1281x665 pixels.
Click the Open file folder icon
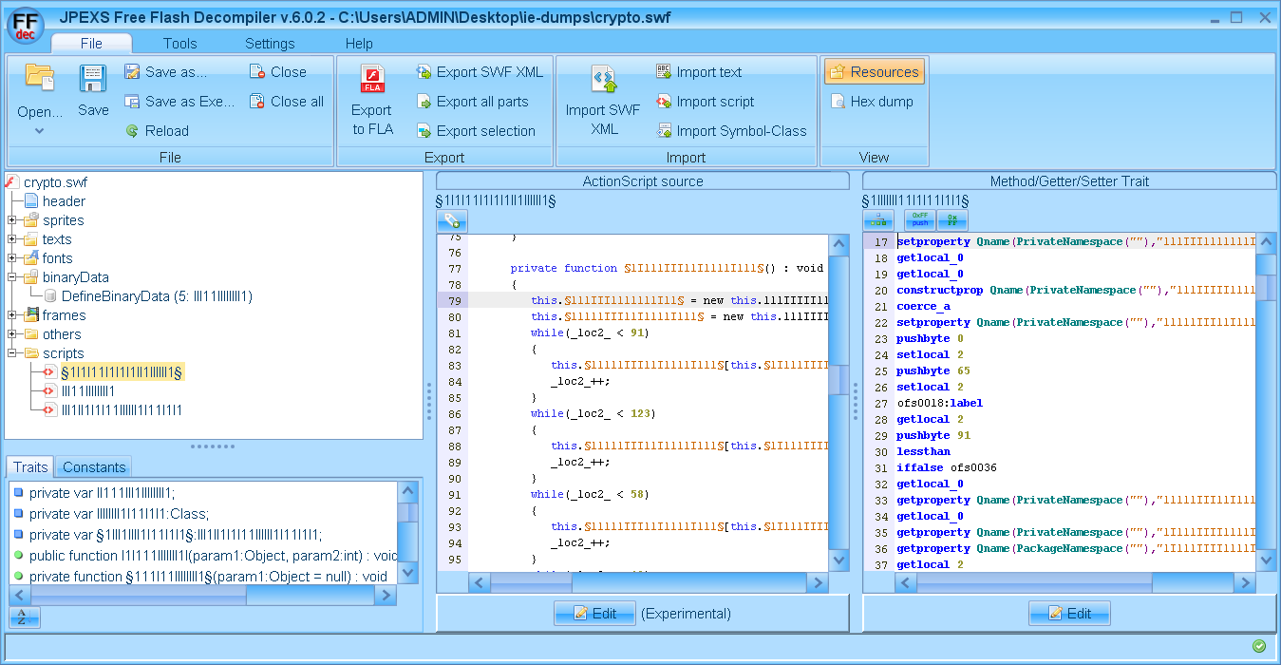click(40, 78)
